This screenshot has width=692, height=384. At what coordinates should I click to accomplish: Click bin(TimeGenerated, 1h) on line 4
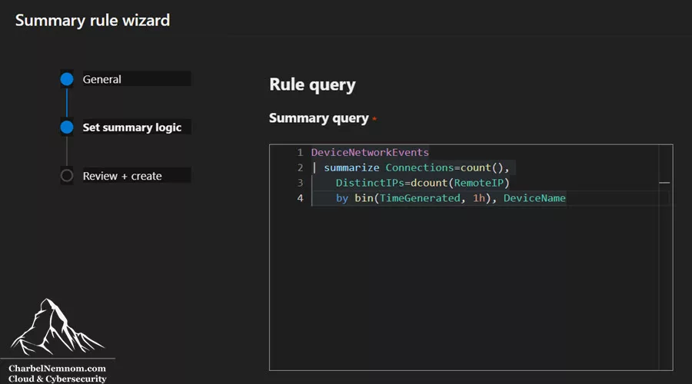[x=423, y=198]
